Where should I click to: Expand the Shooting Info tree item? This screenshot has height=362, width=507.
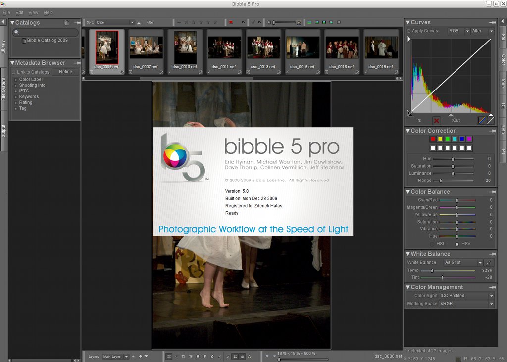(16, 85)
